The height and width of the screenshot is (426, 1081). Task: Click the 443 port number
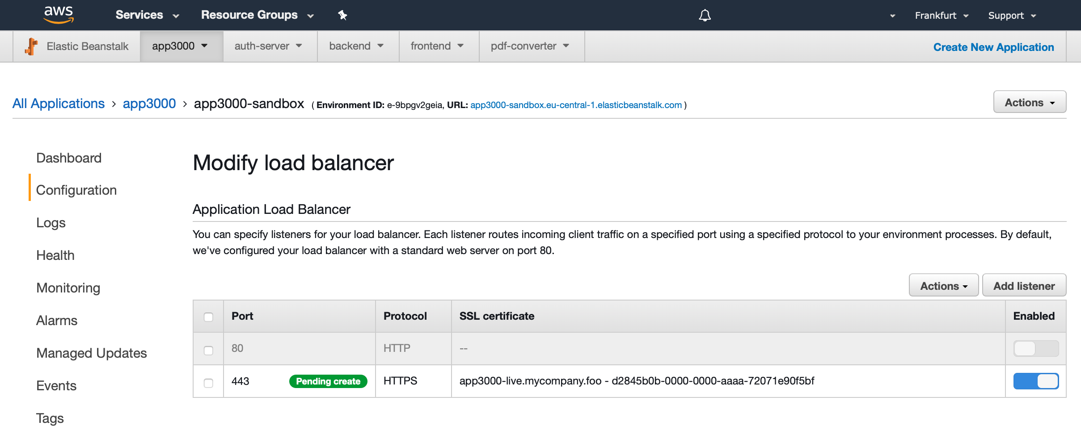240,381
